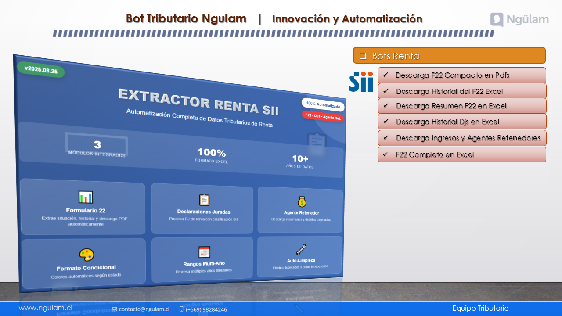
Task: Click the green v2025.08.25 version badge
Action: pos(41,70)
